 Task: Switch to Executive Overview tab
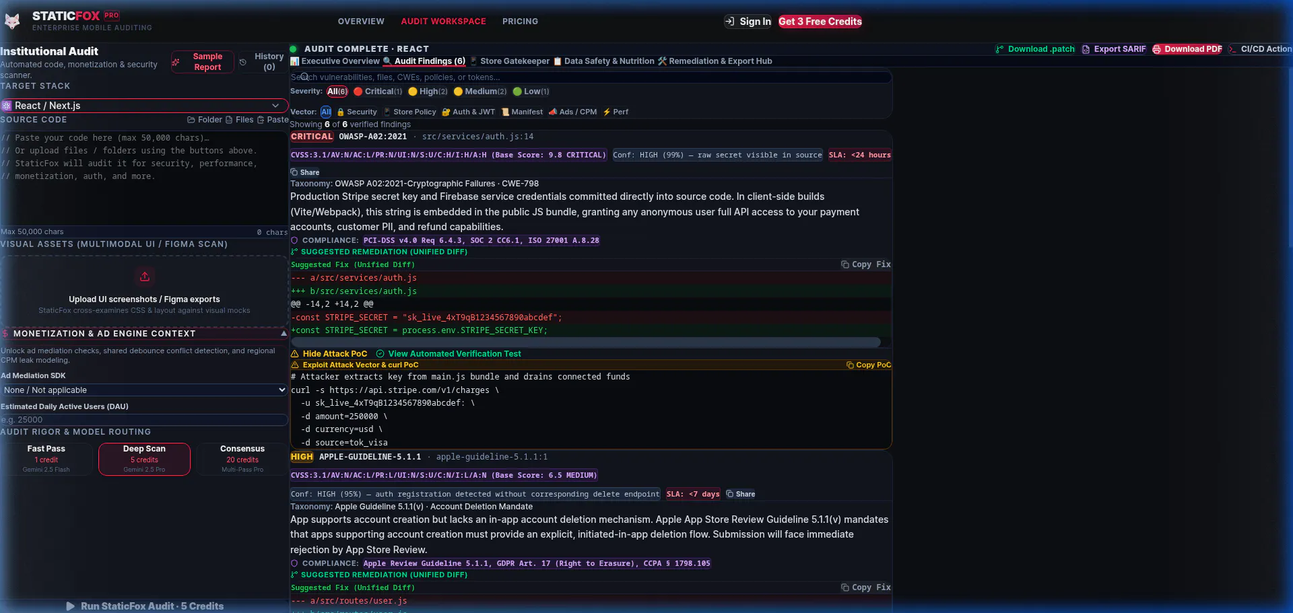pyautogui.click(x=335, y=61)
